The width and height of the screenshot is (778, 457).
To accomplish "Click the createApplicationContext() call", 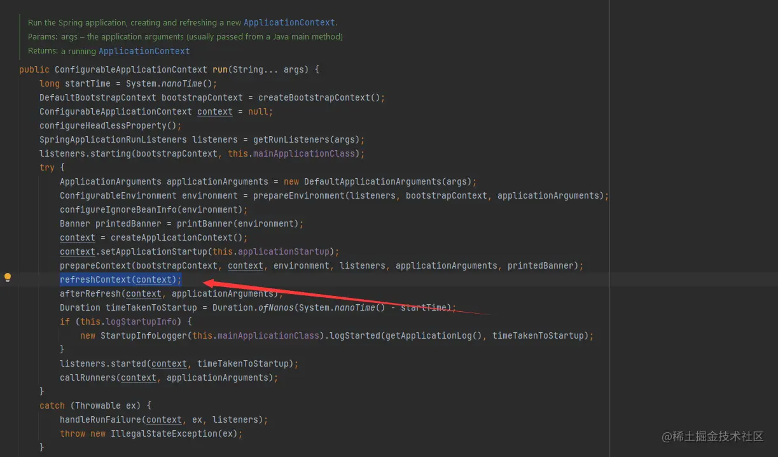I will click(x=177, y=237).
